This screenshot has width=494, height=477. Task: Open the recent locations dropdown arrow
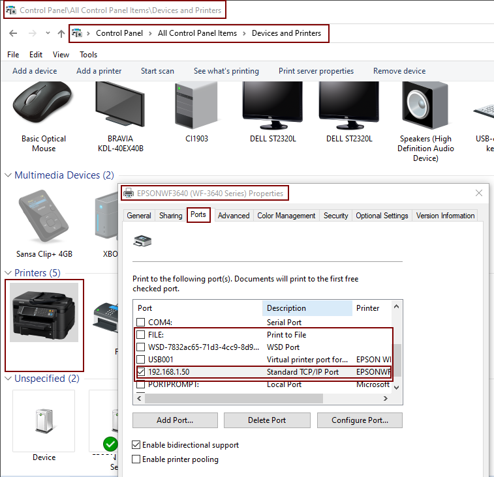point(48,33)
